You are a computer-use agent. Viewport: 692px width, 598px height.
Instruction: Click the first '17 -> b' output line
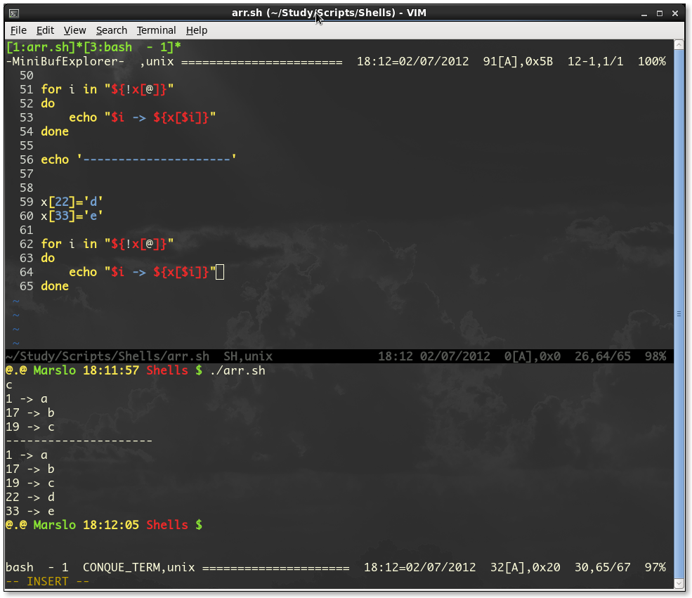tap(30, 413)
